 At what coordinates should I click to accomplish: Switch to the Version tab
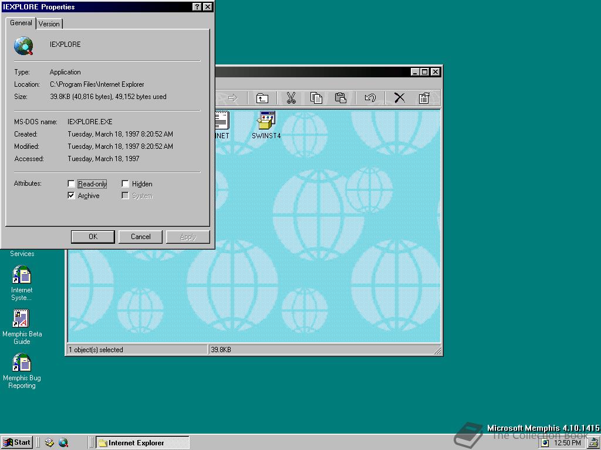pos(49,24)
